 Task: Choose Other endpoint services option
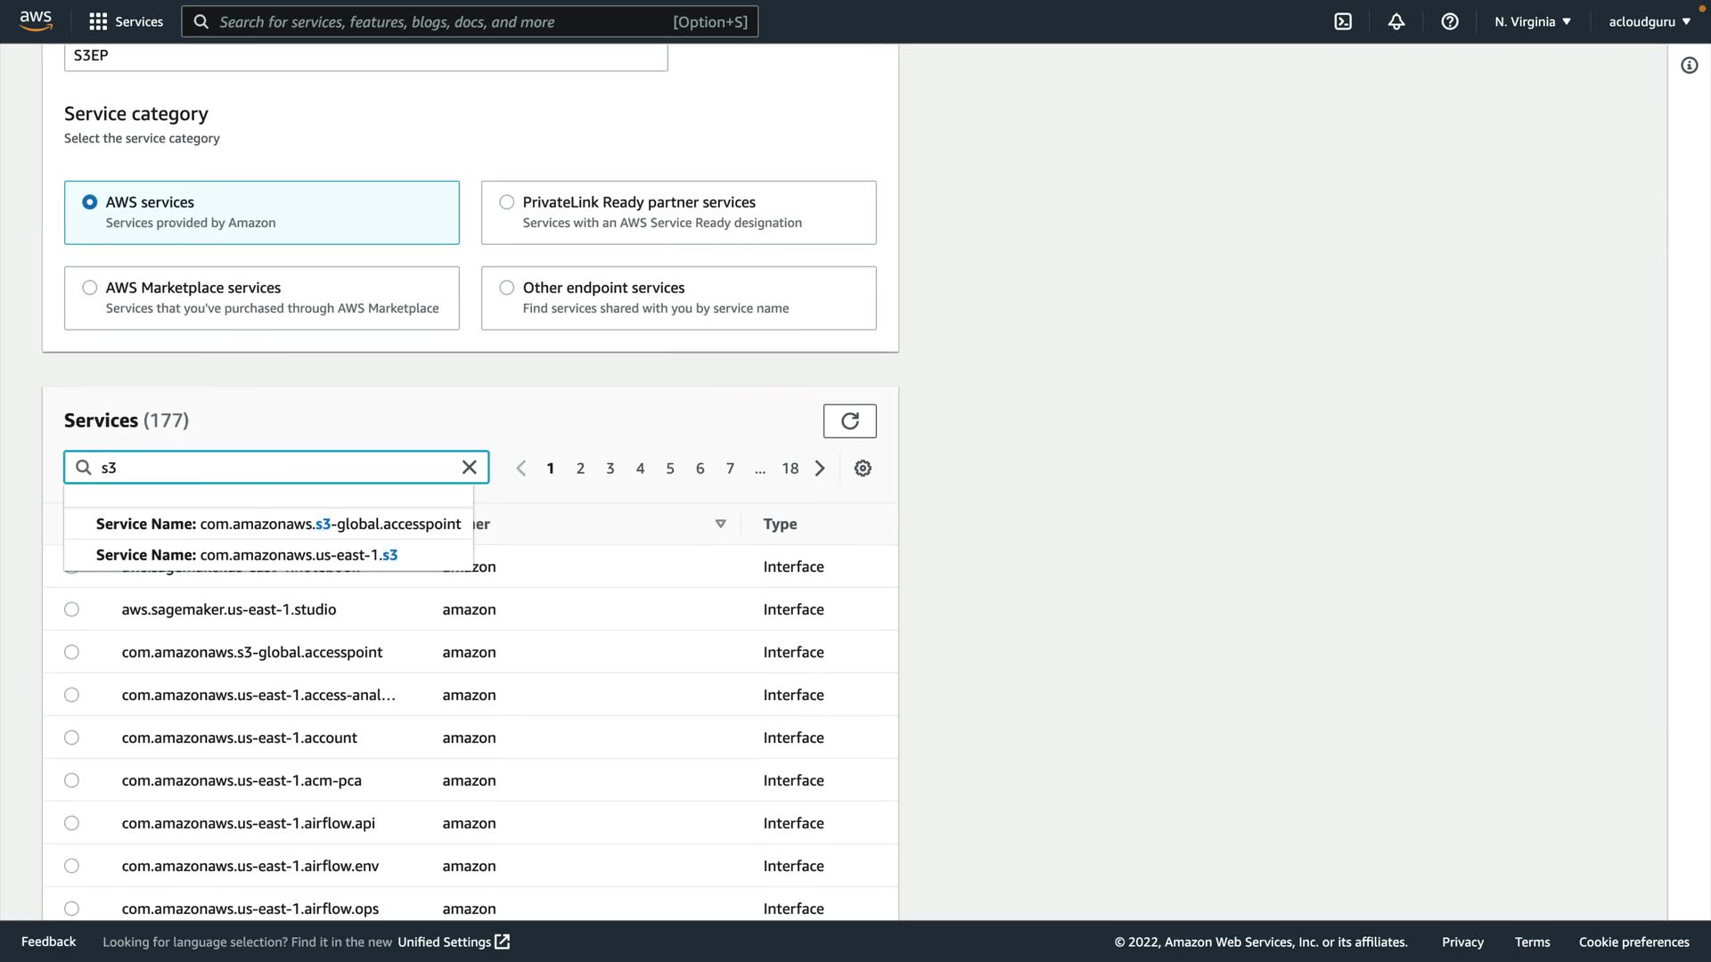pyautogui.click(x=507, y=288)
